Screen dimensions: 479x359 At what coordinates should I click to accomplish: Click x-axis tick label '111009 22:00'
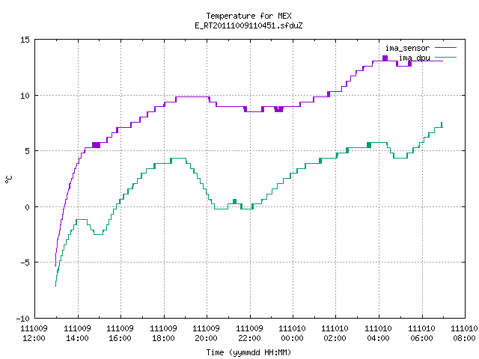point(249,334)
